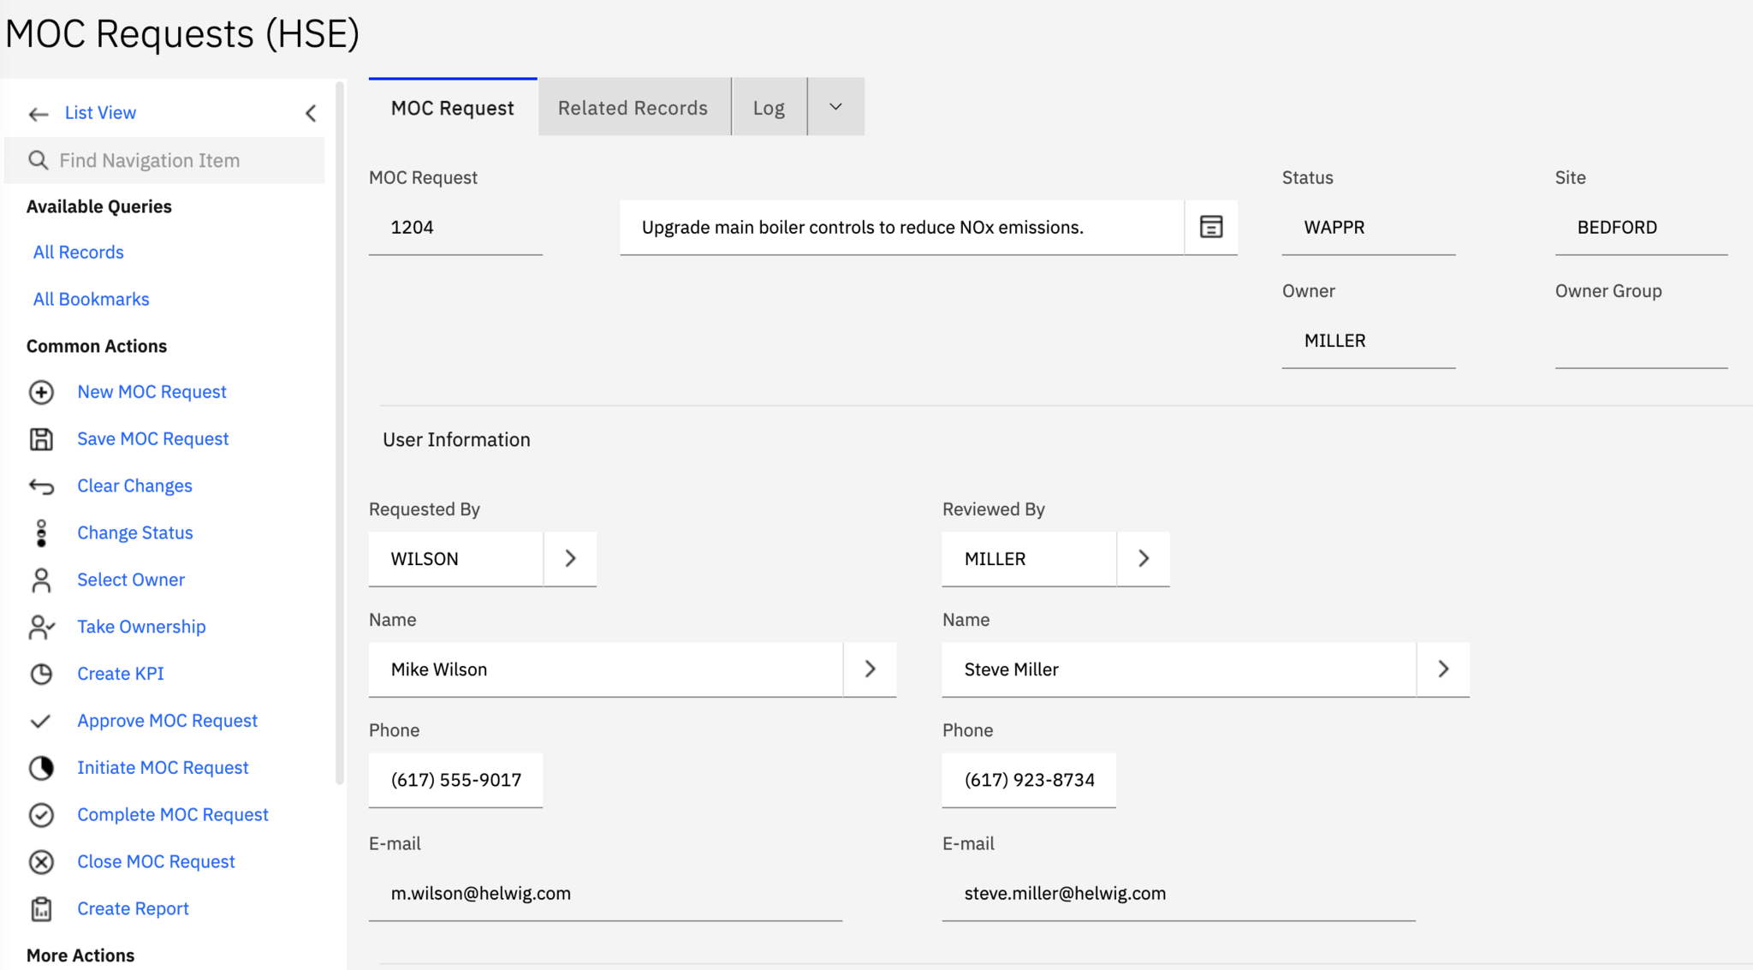Click the Owner field showing MILLER
This screenshot has height=970, width=1753.
coord(1369,341)
